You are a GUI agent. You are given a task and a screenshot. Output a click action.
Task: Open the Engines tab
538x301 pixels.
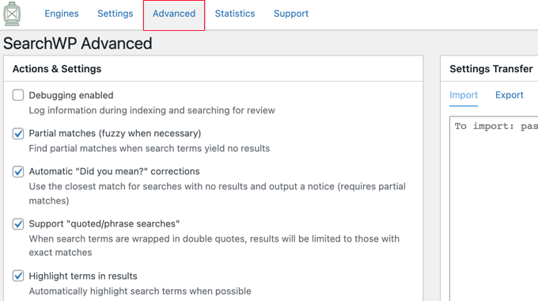point(62,13)
